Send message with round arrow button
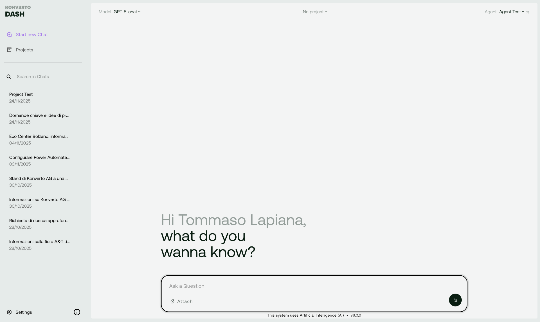This screenshot has height=322, width=540. click(x=455, y=300)
